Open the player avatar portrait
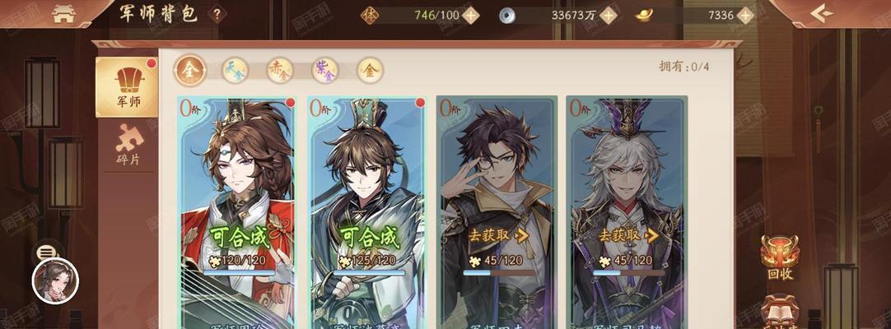This screenshot has width=891, height=329. pos(55,280)
